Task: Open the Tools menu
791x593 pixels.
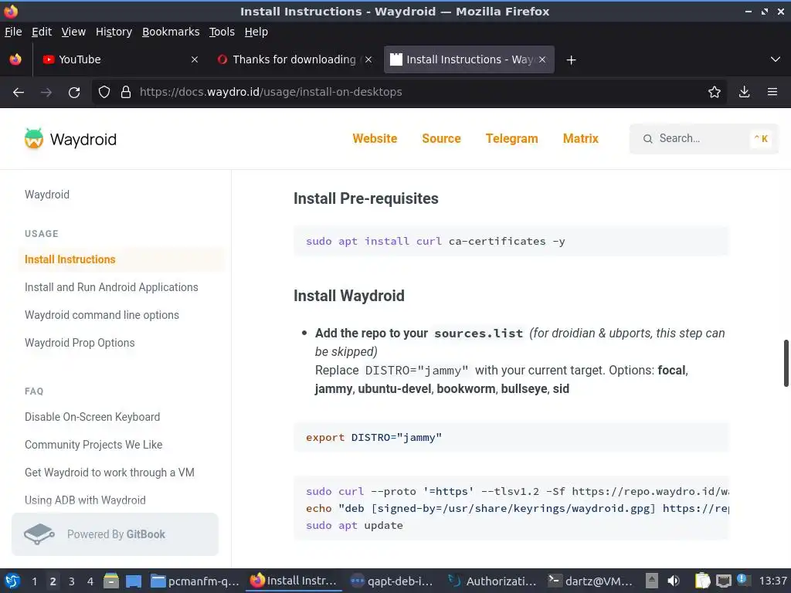Action: (x=222, y=32)
